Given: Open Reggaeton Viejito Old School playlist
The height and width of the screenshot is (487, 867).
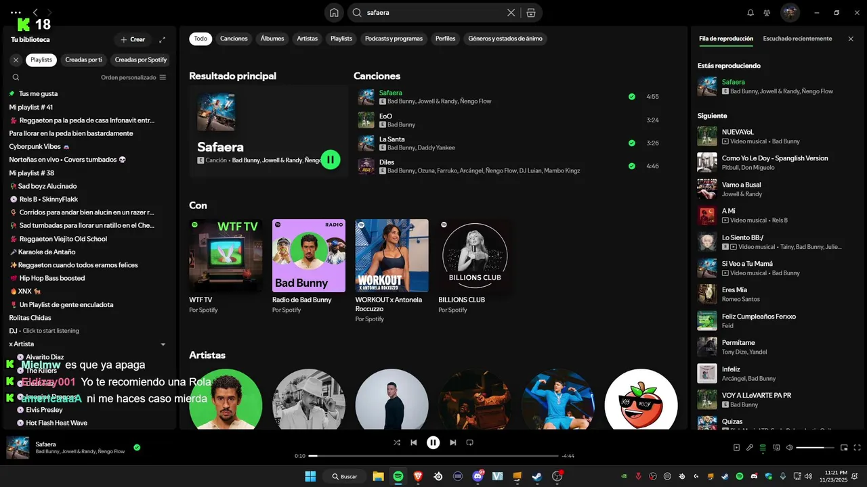Looking at the screenshot, I should click(x=88, y=239).
